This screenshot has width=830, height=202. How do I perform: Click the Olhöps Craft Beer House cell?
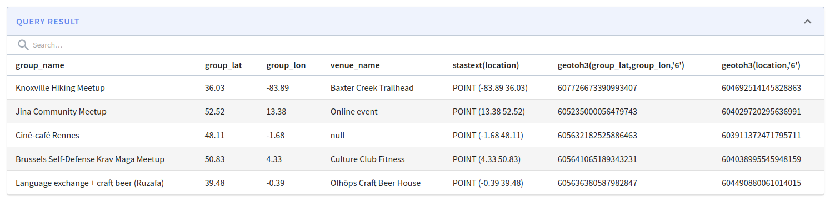pos(376,183)
